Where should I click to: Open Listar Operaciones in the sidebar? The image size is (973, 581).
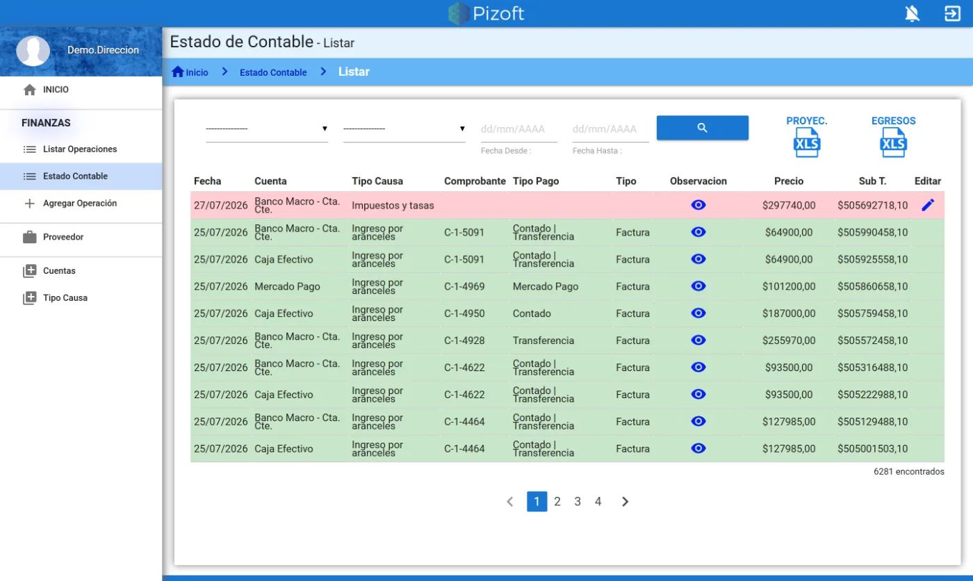pos(81,149)
